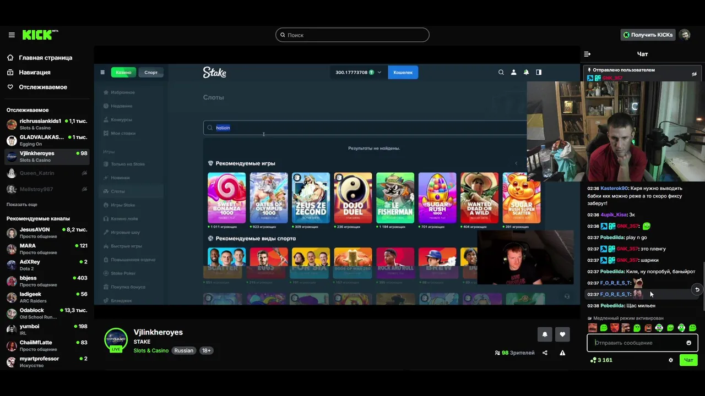Report the stream with the warning icon

pos(562,353)
